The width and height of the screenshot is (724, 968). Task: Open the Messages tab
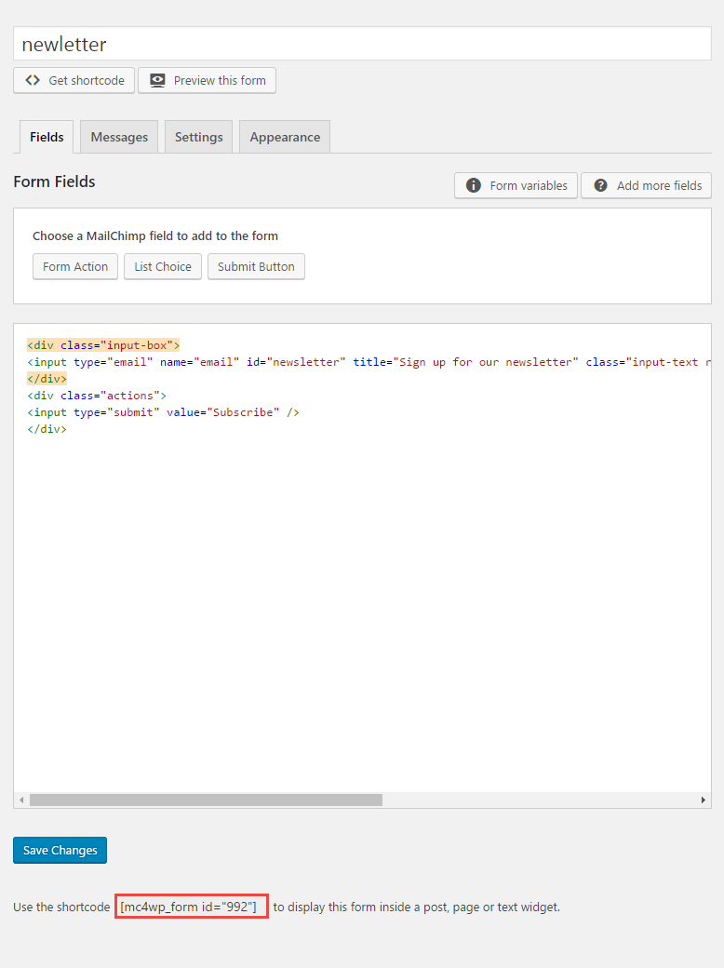pos(119,137)
